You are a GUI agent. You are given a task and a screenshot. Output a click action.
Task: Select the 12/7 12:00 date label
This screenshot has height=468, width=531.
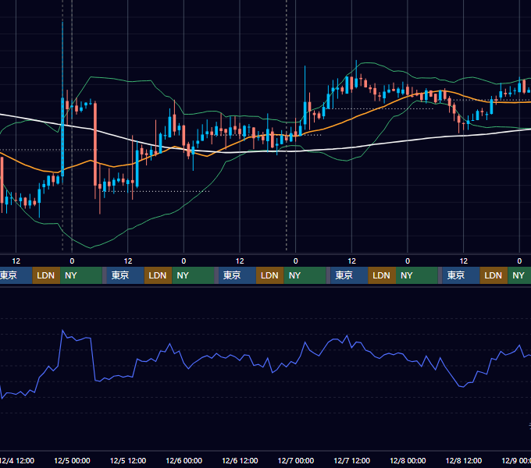[352, 460]
